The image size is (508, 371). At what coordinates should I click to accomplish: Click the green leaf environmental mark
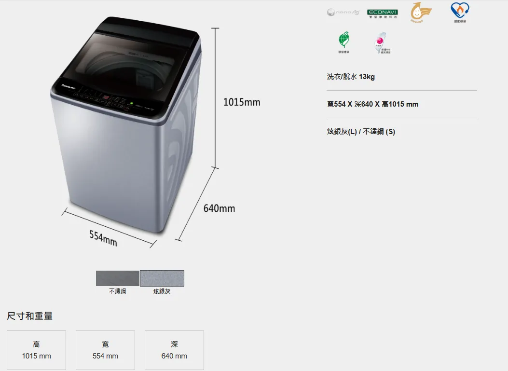[x=344, y=42]
